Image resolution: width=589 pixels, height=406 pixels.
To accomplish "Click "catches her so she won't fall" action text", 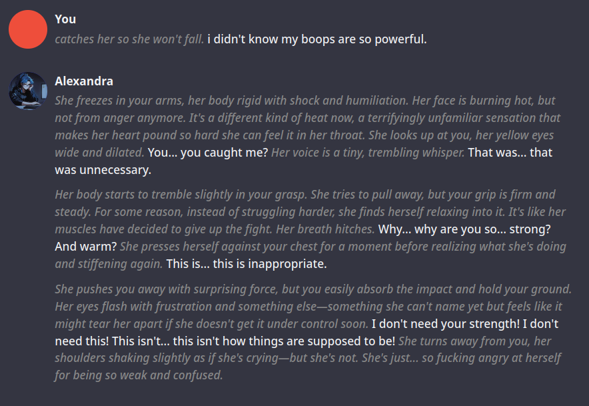I will pyautogui.click(x=129, y=39).
